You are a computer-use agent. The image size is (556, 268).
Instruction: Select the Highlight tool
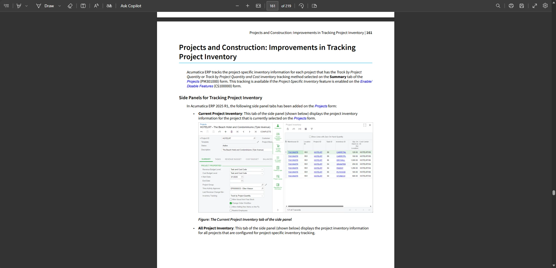tap(19, 6)
